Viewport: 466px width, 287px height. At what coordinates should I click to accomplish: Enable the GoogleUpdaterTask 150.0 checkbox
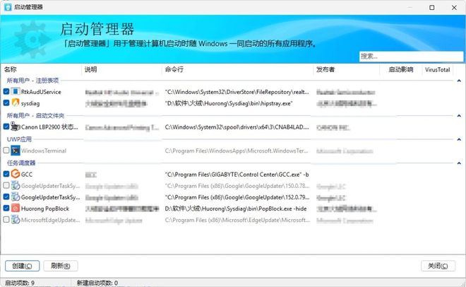coord(6,186)
